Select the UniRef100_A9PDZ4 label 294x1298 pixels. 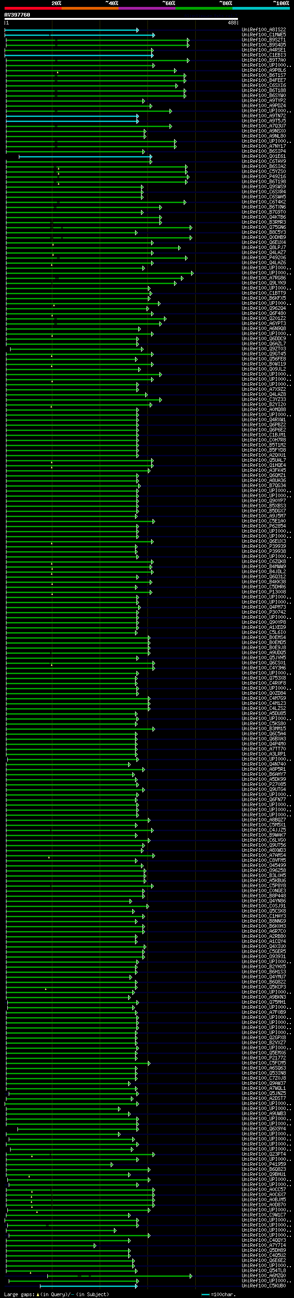pyautogui.click(x=264, y=106)
